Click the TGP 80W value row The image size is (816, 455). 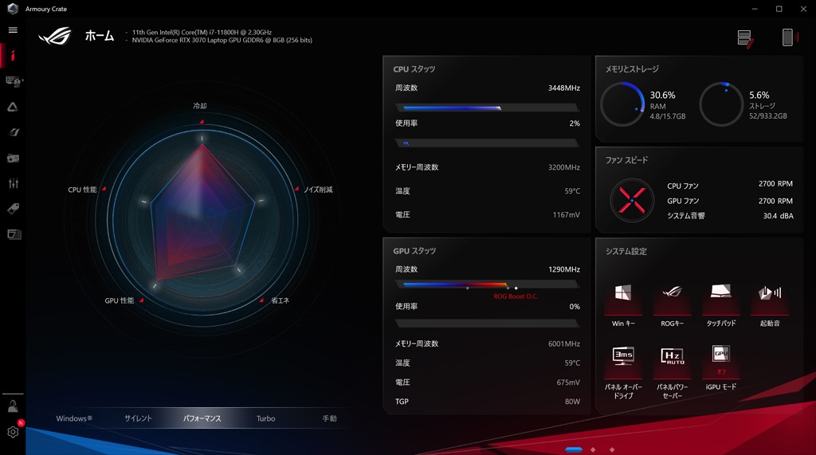[x=487, y=402]
